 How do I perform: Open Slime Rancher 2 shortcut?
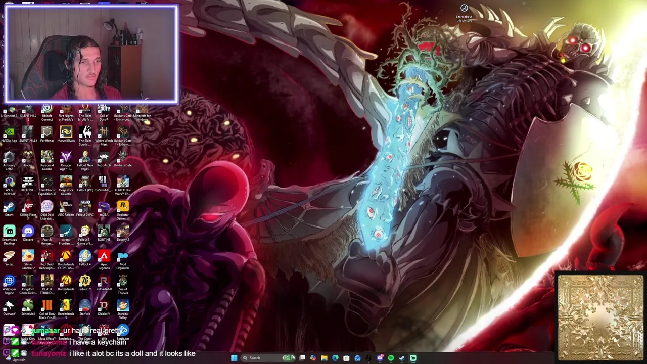tap(28, 260)
